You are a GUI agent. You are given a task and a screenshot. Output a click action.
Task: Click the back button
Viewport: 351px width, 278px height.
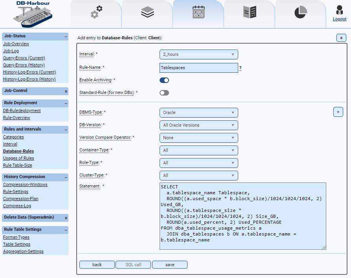[97, 264]
